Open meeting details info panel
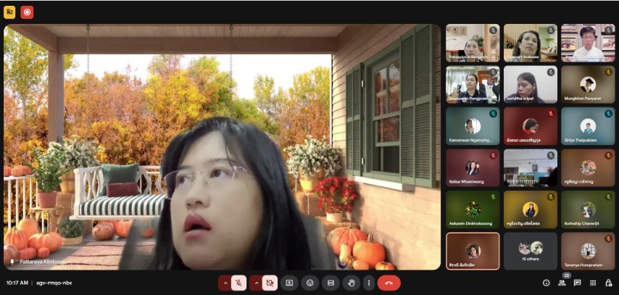This screenshot has width=619, height=295. (546, 283)
